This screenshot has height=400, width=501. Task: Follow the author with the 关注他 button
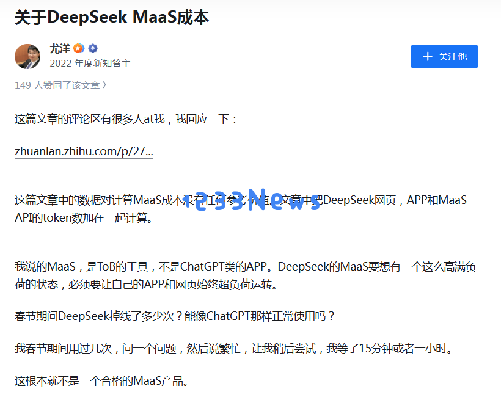pos(444,57)
